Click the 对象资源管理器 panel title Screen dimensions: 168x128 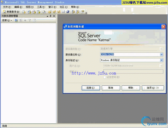10,16
